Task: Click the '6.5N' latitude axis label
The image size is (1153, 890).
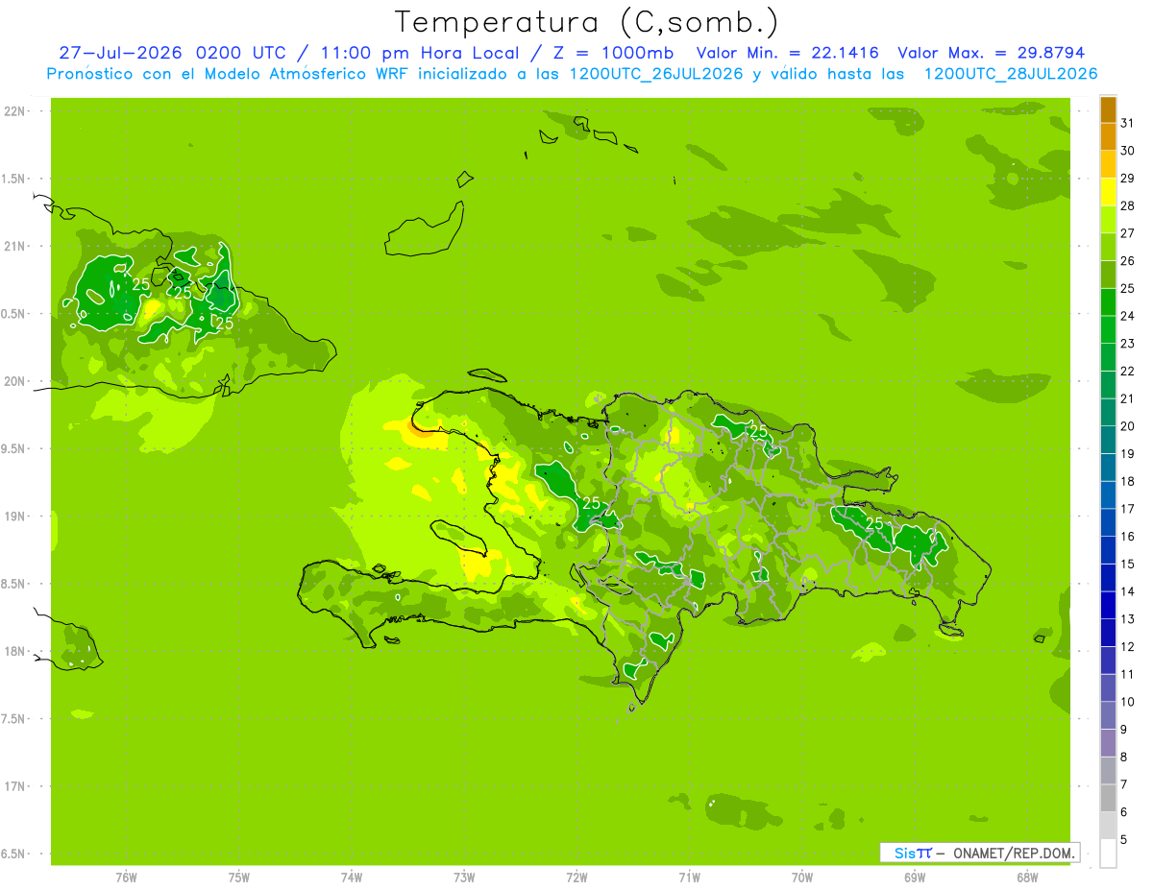Action: (14, 854)
